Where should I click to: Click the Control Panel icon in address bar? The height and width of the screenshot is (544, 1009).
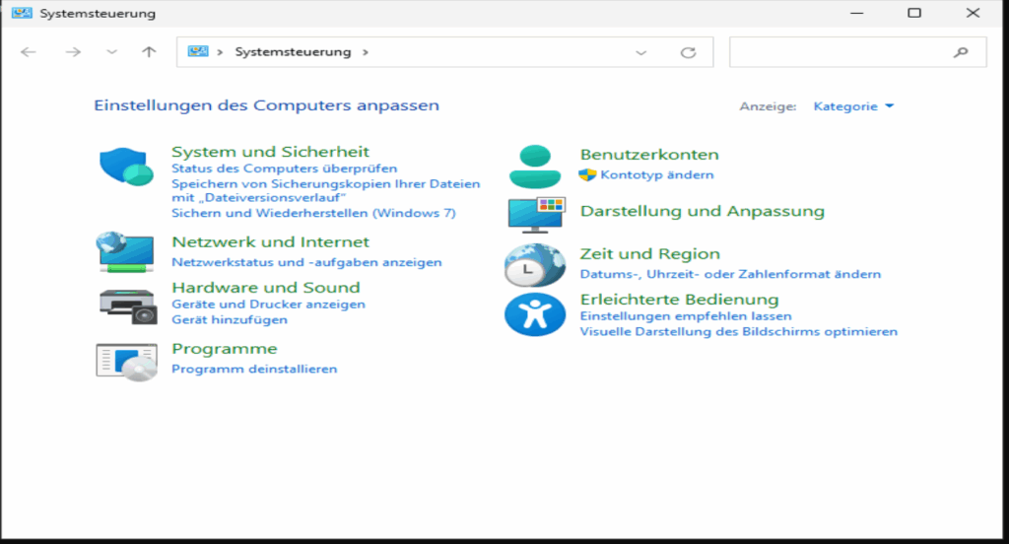pyautogui.click(x=197, y=51)
